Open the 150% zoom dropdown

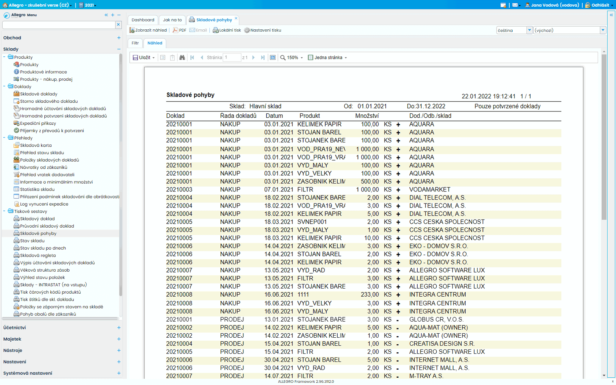pyautogui.click(x=292, y=58)
